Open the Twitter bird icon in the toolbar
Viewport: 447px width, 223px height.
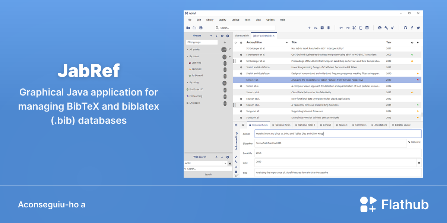[x=418, y=28]
